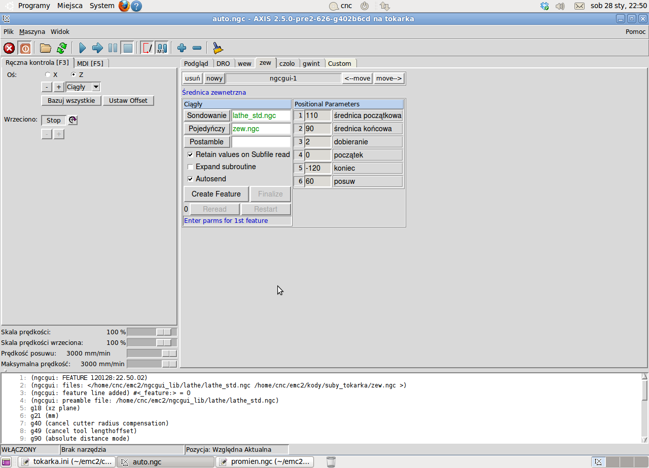Screen dimensions: 649x468
Task: Open the Custom tab
Action: [x=340, y=63]
